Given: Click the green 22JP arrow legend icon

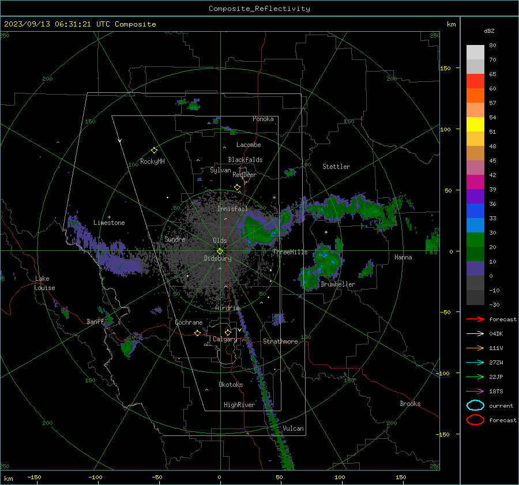Looking at the screenshot, I should click(475, 377).
